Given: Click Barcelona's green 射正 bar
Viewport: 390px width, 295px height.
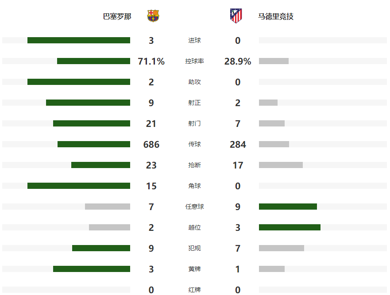Looking at the screenshot, I should tap(88, 103).
